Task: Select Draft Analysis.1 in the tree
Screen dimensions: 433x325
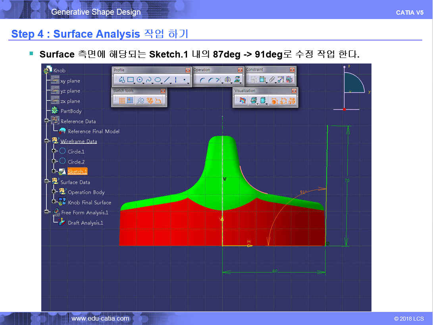Action: tap(85, 223)
